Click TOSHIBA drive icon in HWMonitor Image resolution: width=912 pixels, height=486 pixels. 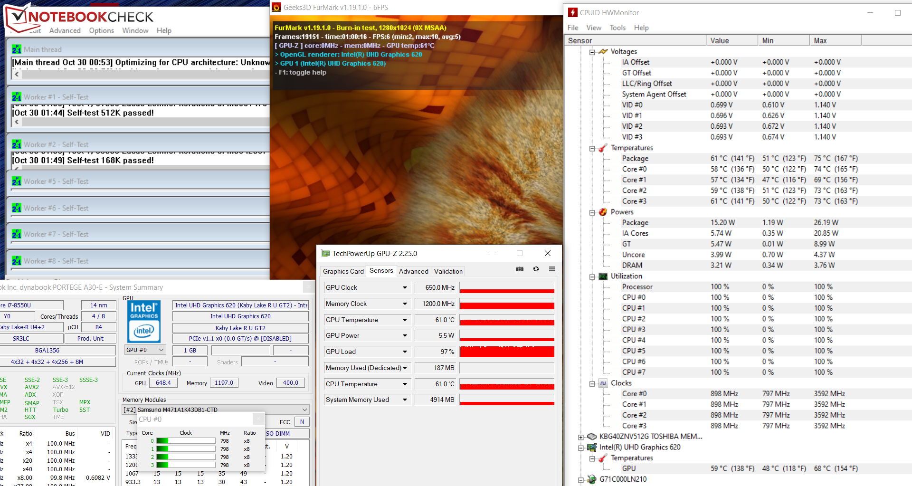point(592,437)
